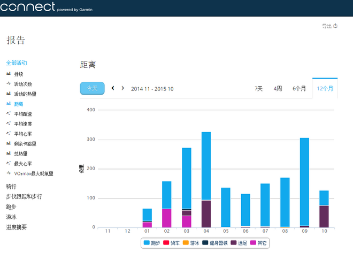Expand the 骑行 report category
The height and width of the screenshot is (261, 353).
(x=11, y=187)
